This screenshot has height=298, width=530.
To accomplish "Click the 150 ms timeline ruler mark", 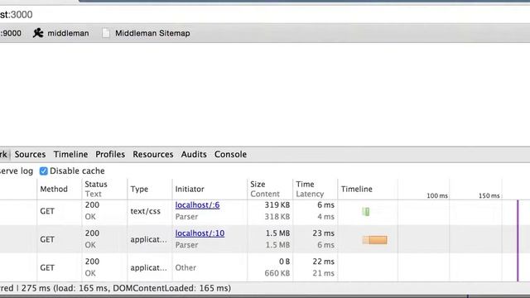I will [x=489, y=195].
